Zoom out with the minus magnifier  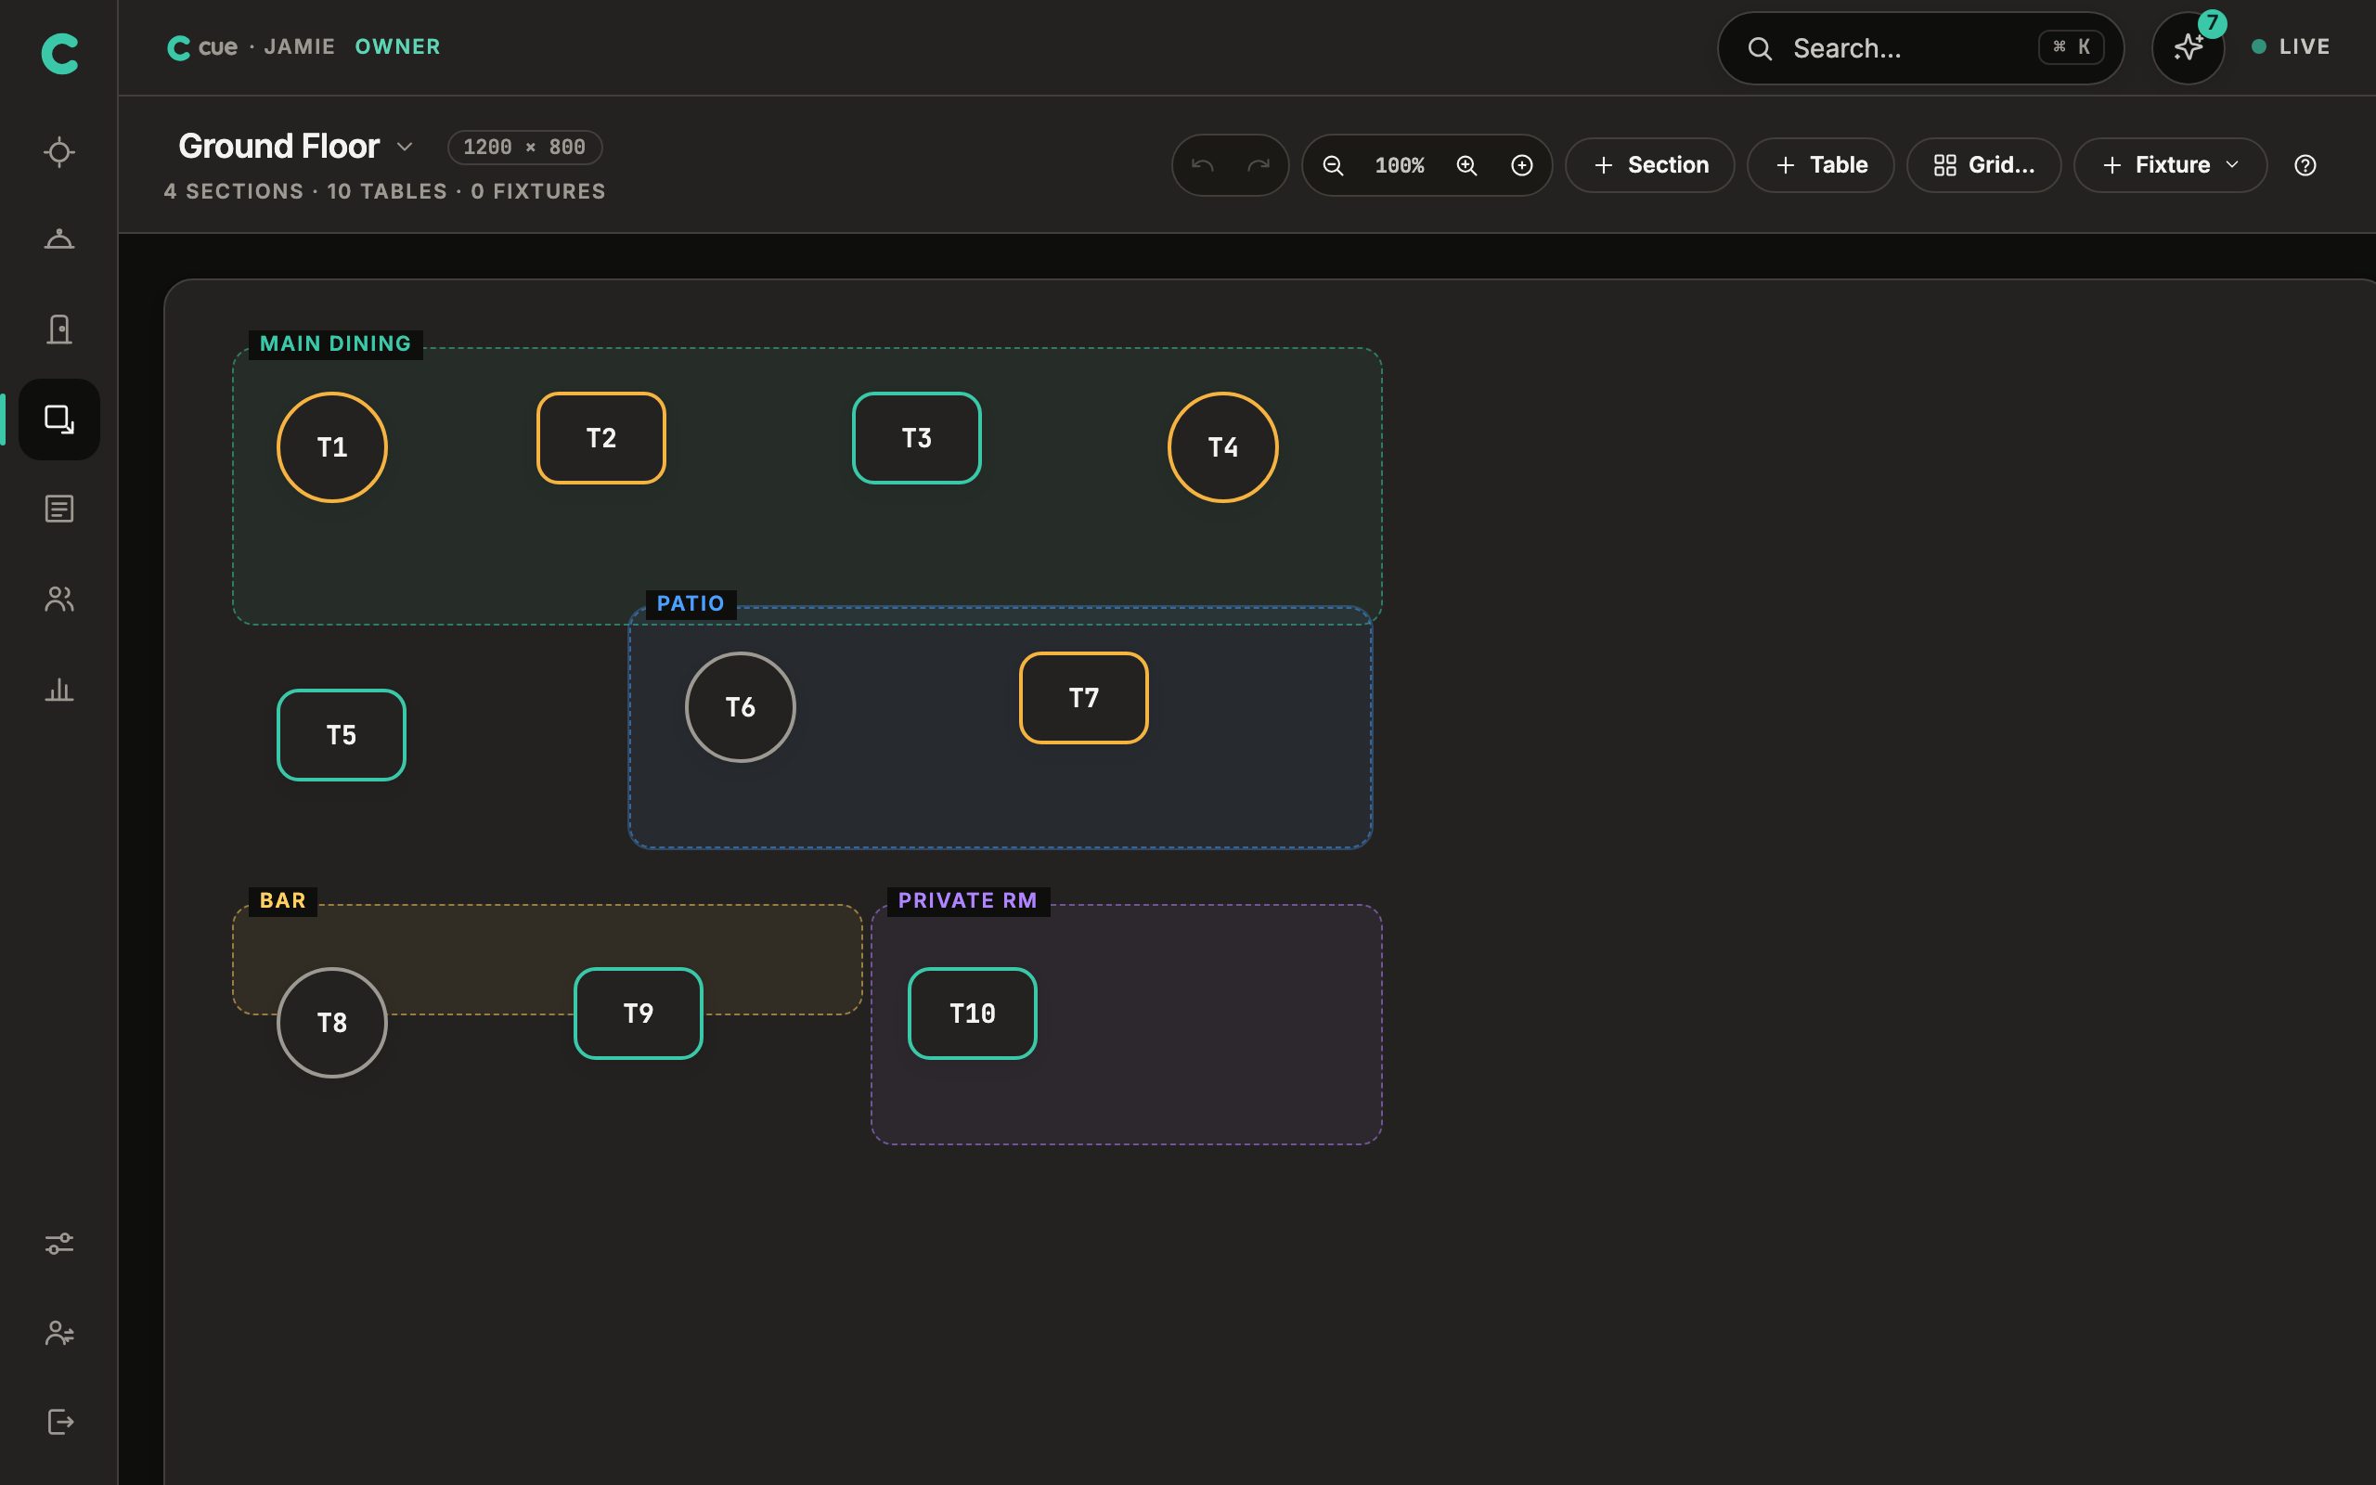[x=1333, y=165]
